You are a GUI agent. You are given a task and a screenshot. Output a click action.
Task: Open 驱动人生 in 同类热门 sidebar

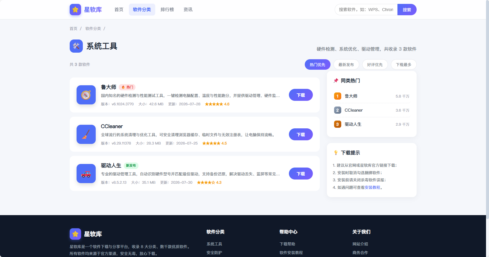point(353,124)
